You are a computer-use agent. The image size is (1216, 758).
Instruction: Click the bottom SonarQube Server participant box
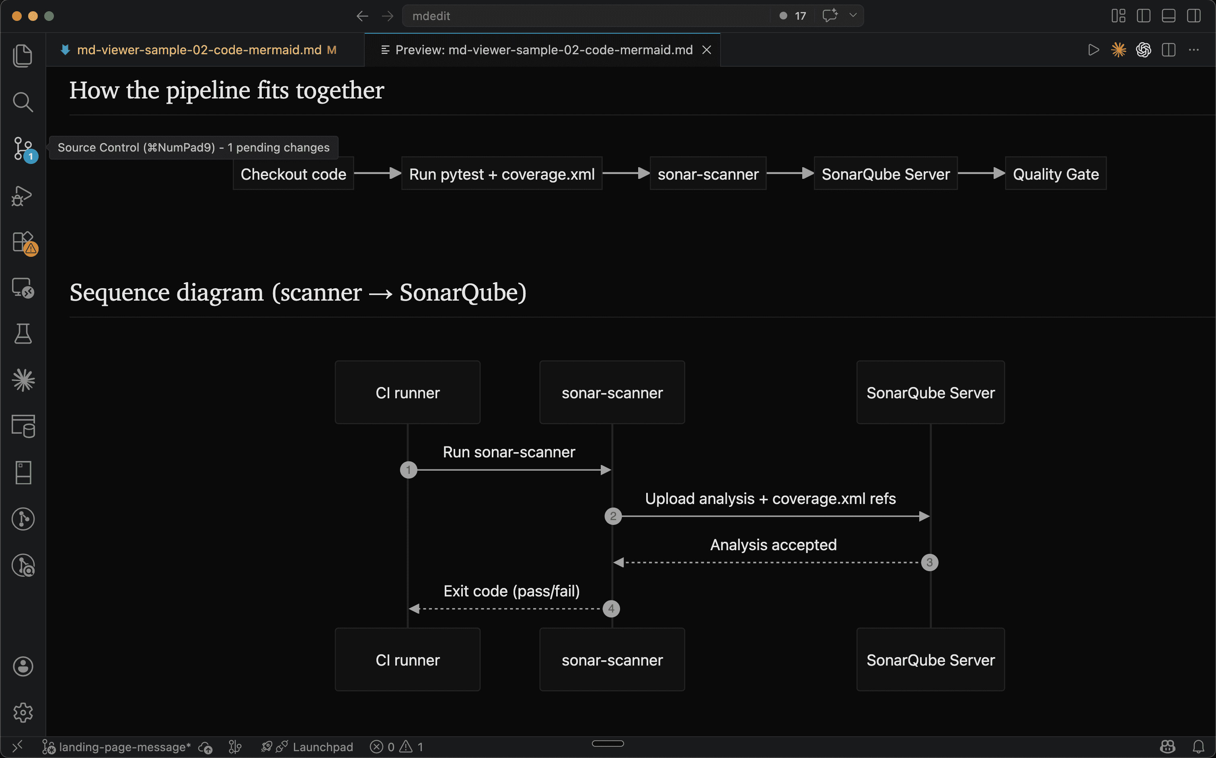[930, 660]
